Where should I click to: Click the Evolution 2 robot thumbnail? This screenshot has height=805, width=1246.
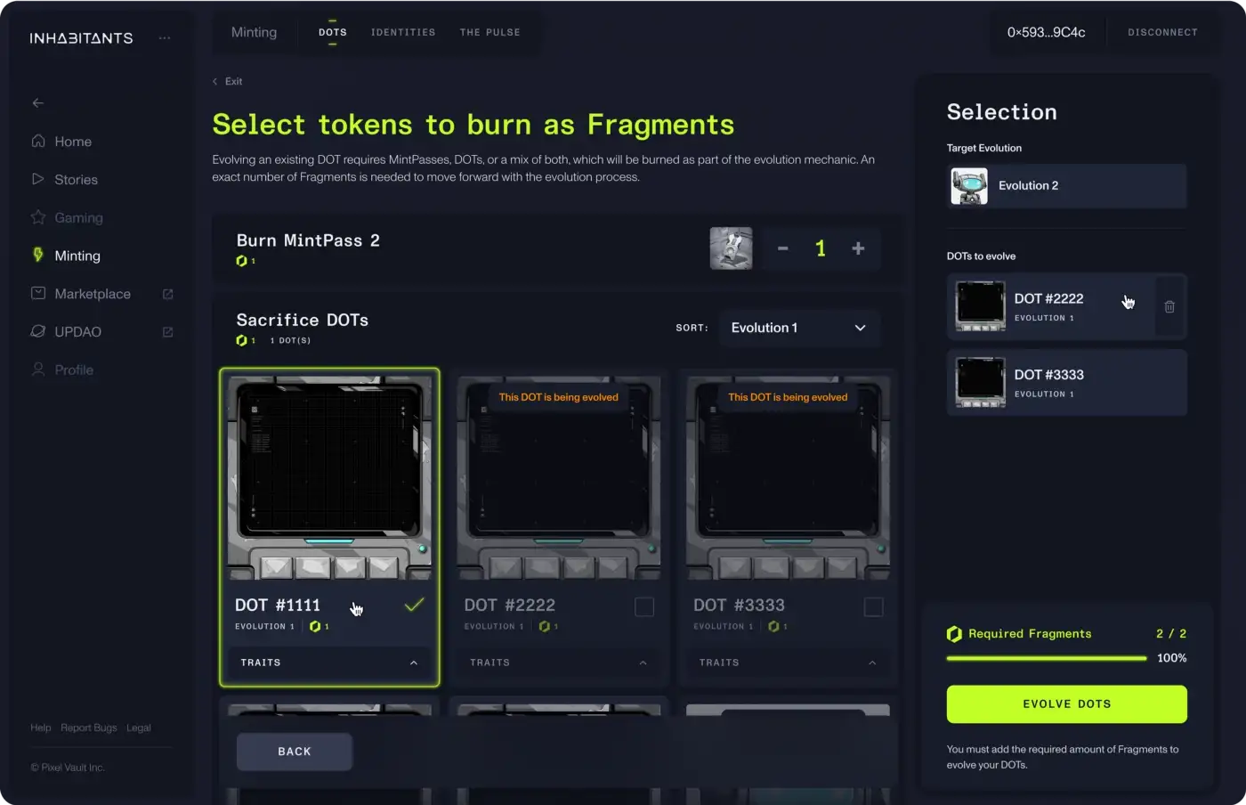(x=969, y=186)
